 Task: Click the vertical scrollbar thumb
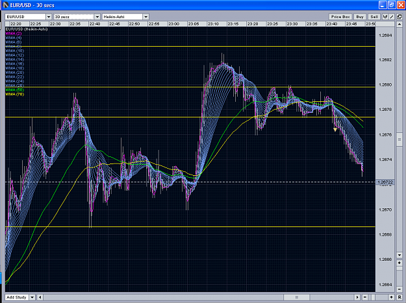pyautogui.click(x=399, y=140)
